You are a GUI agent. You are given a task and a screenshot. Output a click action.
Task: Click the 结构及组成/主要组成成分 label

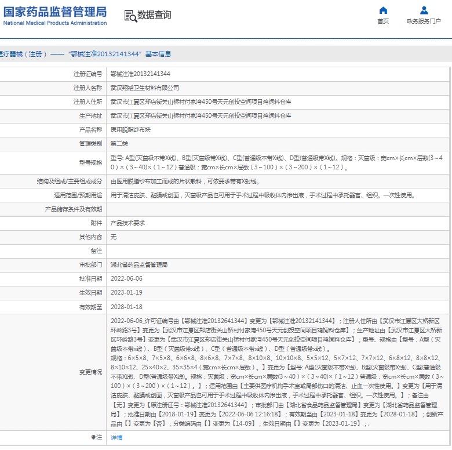coord(70,182)
